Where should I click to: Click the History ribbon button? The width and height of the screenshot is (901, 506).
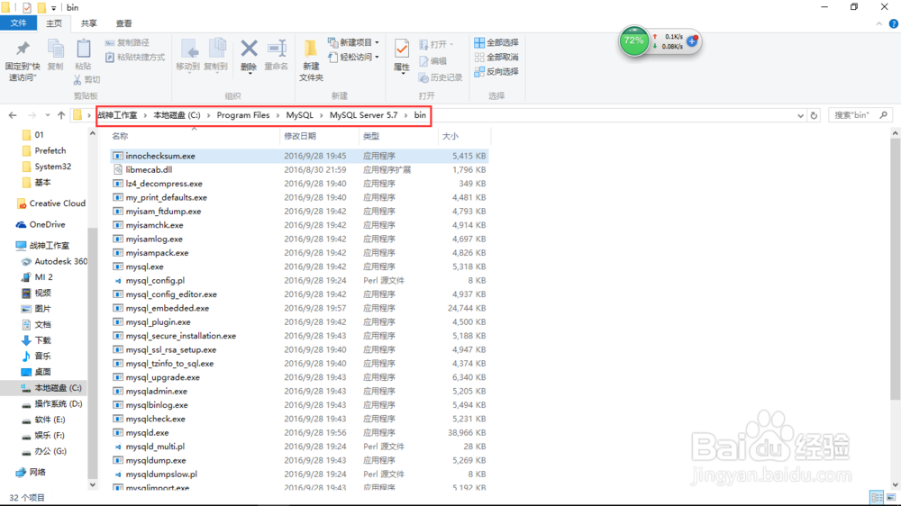click(441, 77)
